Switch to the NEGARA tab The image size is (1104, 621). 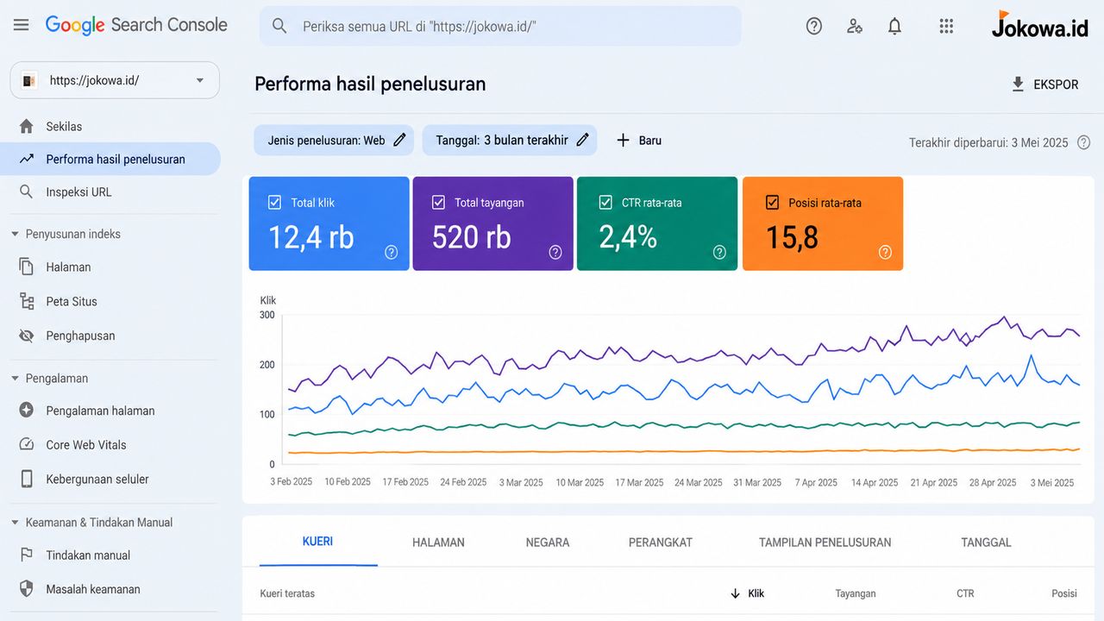point(548,543)
